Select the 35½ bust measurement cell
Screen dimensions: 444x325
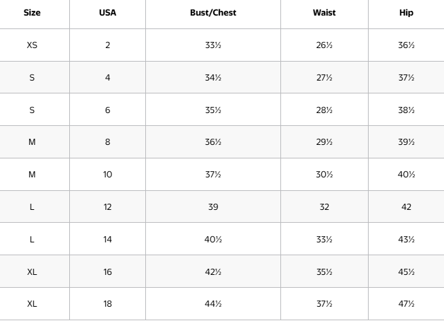213,110
